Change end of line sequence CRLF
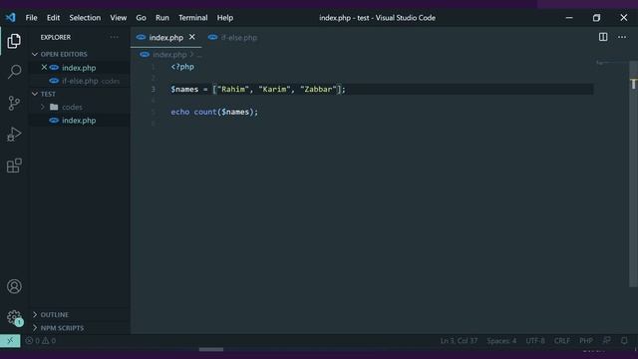Image resolution: width=638 pixels, height=359 pixels. click(x=562, y=341)
